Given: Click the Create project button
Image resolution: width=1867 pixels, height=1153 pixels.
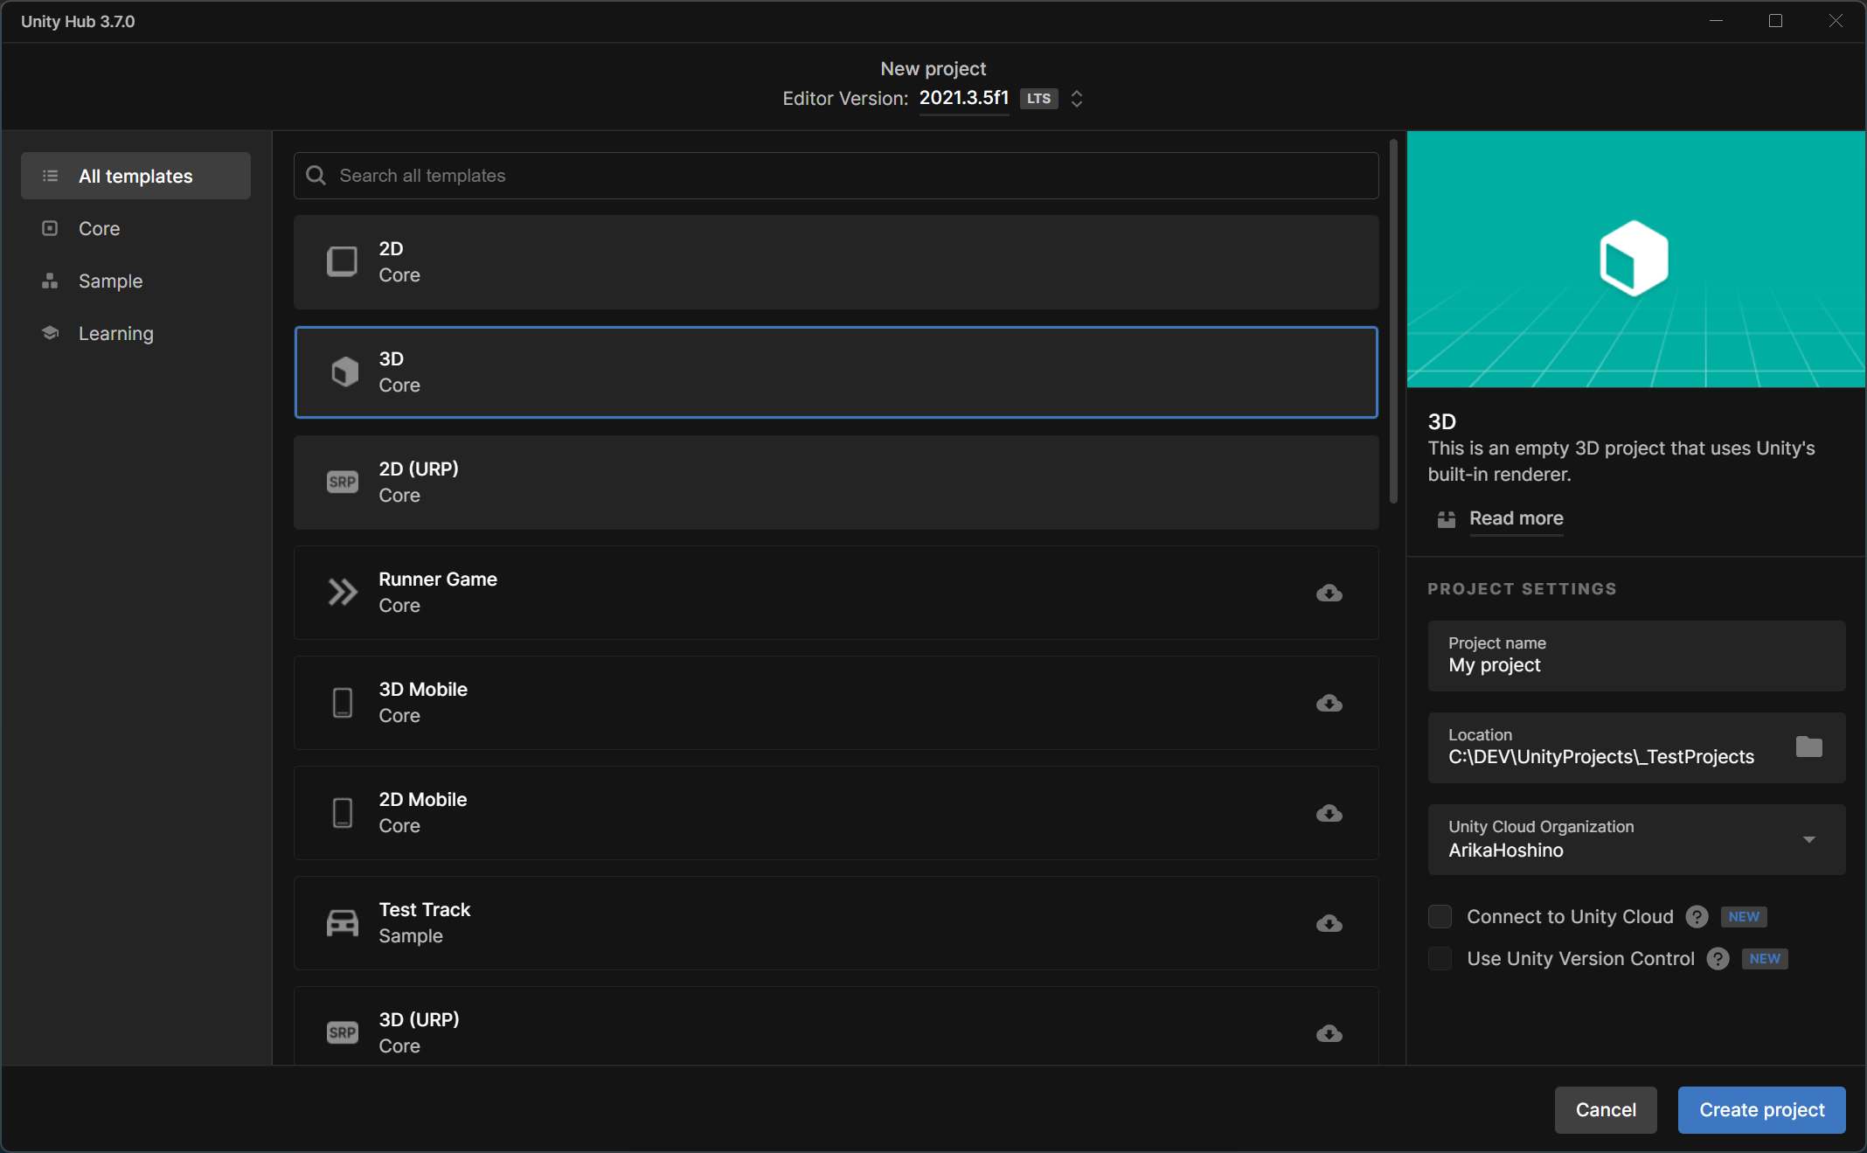Looking at the screenshot, I should [x=1761, y=1109].
